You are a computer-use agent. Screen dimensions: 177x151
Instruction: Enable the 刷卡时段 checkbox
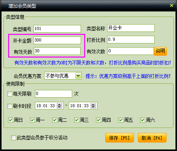pos(10,106)
